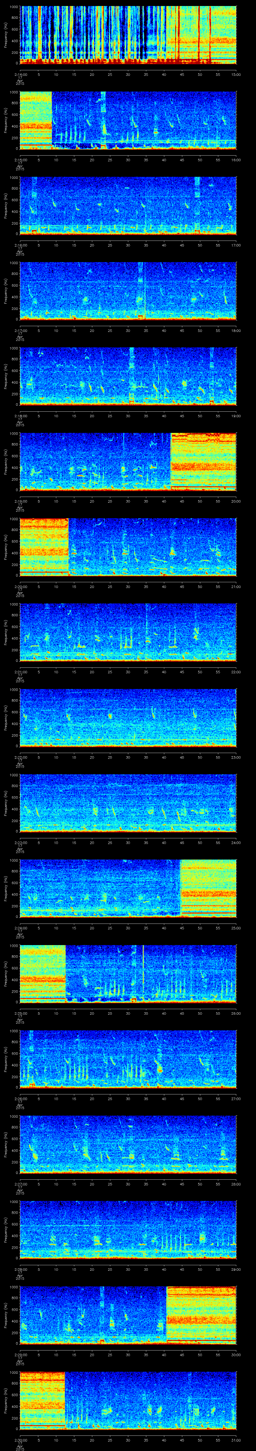The height and width of the screenshot is (1451, 256).
Task: Click the 31:00 end time label
Action: pyautogui.click(x=236, y=1440)
